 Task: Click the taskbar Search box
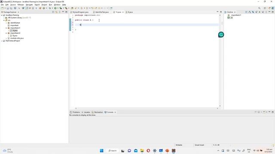click(113, 151)
